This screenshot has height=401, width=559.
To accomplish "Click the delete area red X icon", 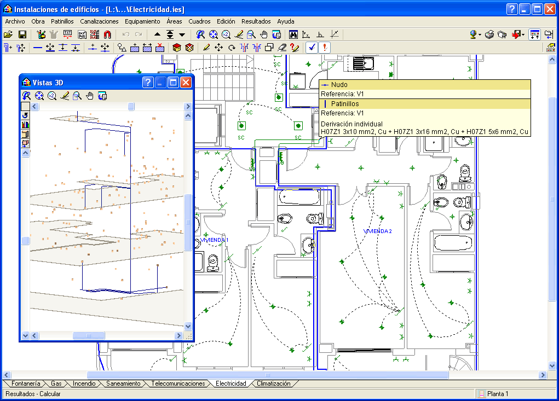I will pos(160,48).
